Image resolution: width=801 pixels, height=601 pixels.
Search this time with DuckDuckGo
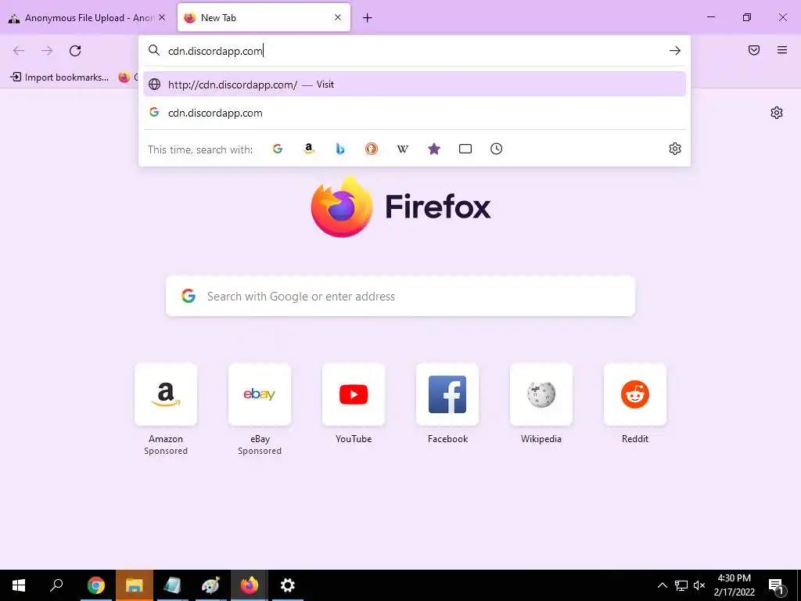coord(372,149)
